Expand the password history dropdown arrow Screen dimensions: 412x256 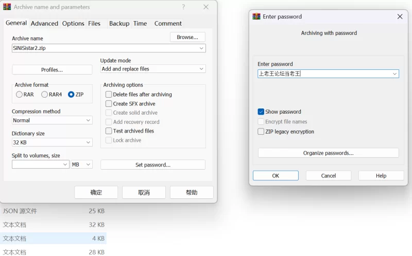click(394, 74)
